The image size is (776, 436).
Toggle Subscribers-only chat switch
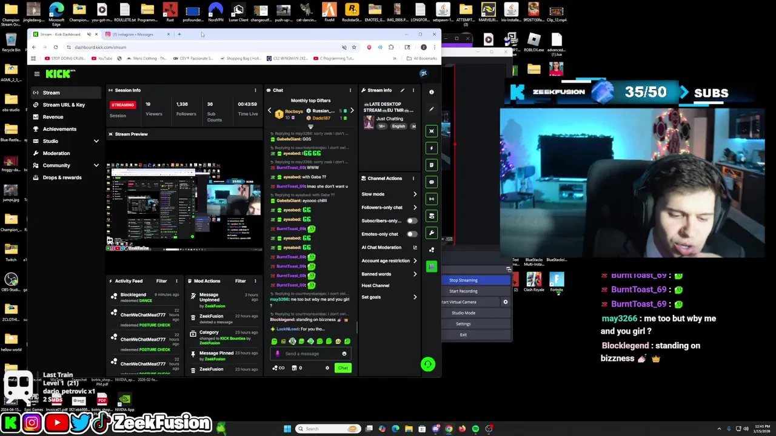point(412,221)
